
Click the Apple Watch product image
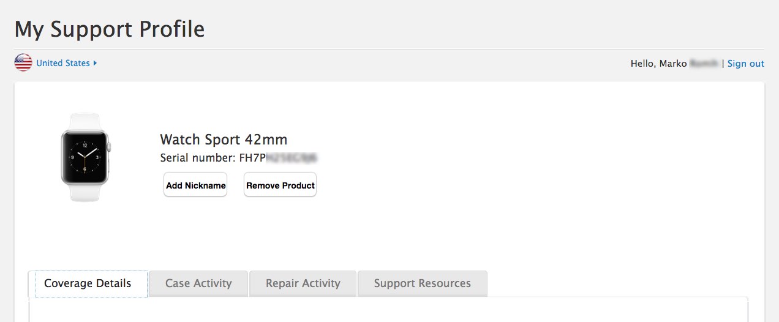[x=85, y=157]
